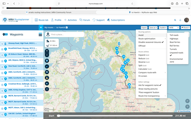Open the Activities page
Screen dimensions: 191x119
(x=70, y=20)
